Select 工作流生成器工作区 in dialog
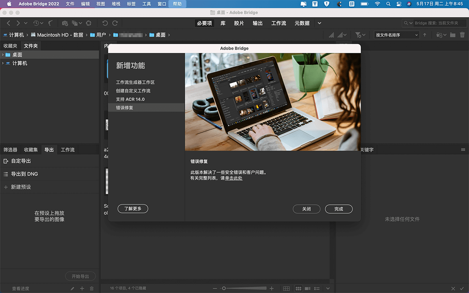This screenshot has width=469, height=293. click(146, 82)
